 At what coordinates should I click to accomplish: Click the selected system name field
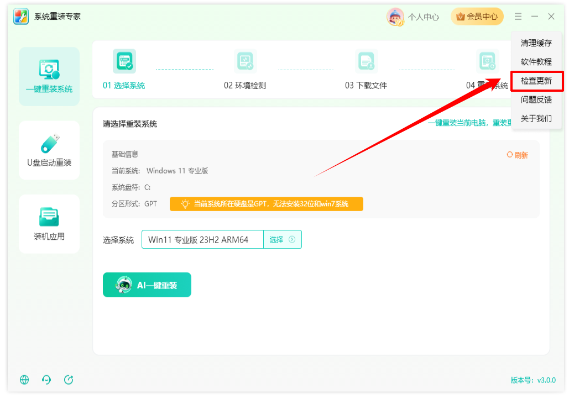point(202,239)
